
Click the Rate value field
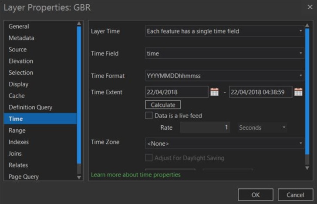205,127
